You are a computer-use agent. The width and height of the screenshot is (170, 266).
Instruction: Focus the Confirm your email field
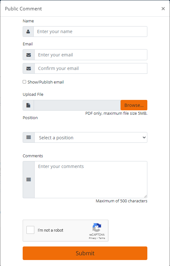point(91,68)
